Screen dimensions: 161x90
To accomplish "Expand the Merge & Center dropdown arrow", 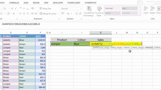I will point(58,13).
